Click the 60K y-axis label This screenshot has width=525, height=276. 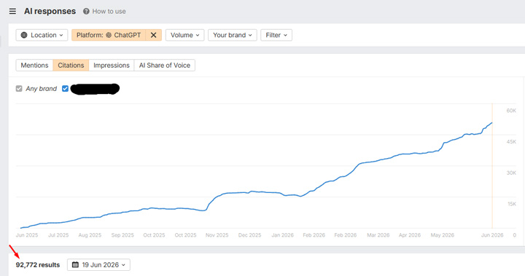click(x=511, y=111)
